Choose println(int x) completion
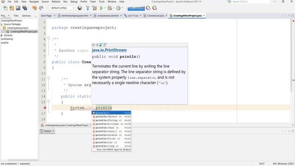This screenshot has height=166, width=295. click(x=111, y=142)
